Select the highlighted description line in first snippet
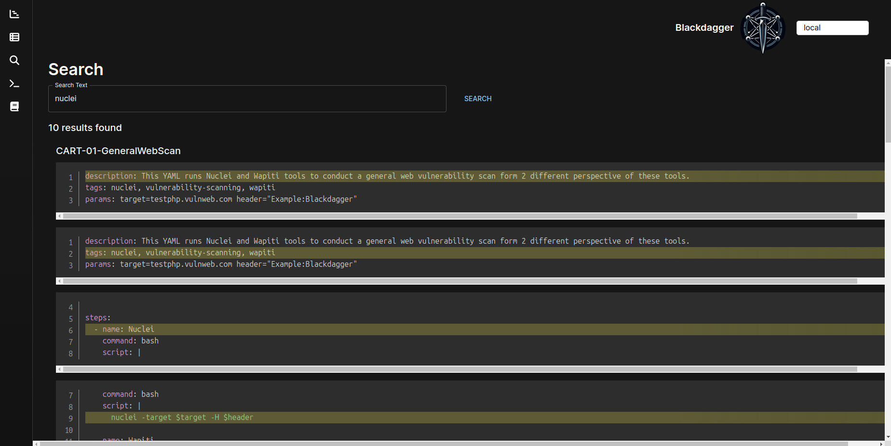 (x=485, y=176)
